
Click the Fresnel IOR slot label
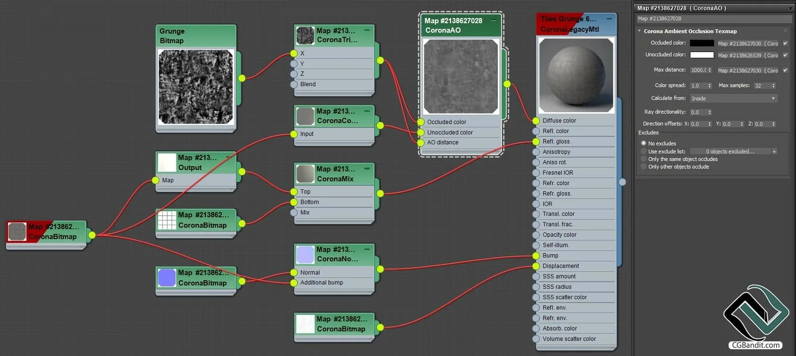pyautogui.click(x=558, y=173)
